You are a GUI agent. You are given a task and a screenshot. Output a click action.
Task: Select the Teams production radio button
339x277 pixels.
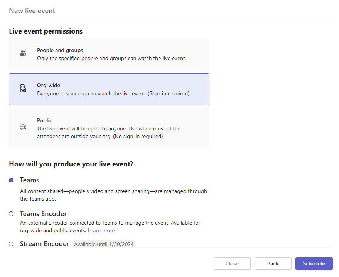point(11,180)
